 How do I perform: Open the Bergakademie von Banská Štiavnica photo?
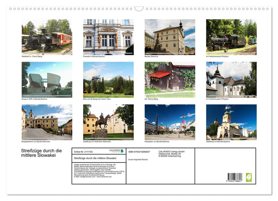(x=47, y=122)
